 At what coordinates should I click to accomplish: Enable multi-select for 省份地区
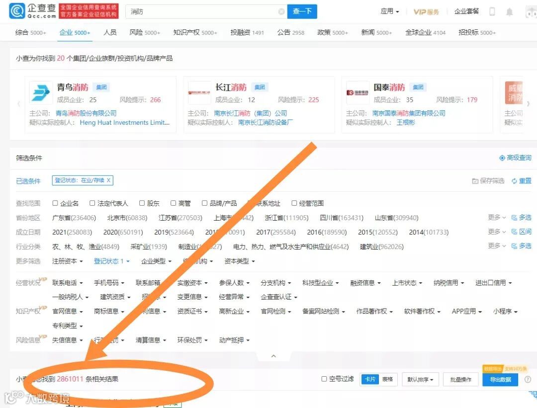521,217
